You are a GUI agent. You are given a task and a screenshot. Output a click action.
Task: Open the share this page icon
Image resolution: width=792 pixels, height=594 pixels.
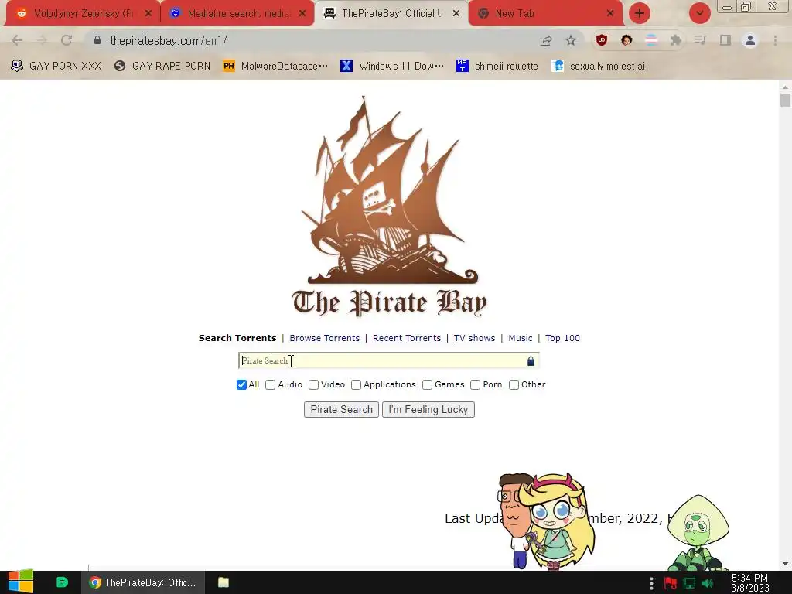click(546, 40)
